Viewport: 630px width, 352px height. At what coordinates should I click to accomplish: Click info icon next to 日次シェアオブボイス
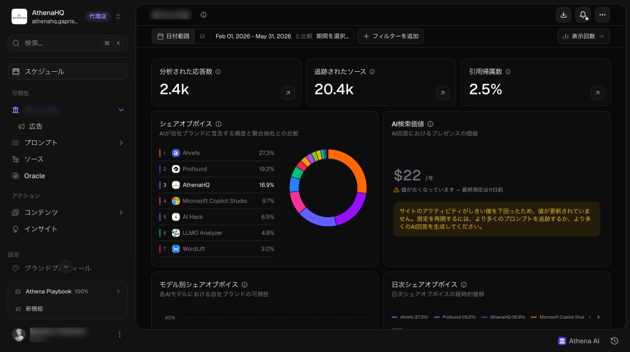click(464, 285)
